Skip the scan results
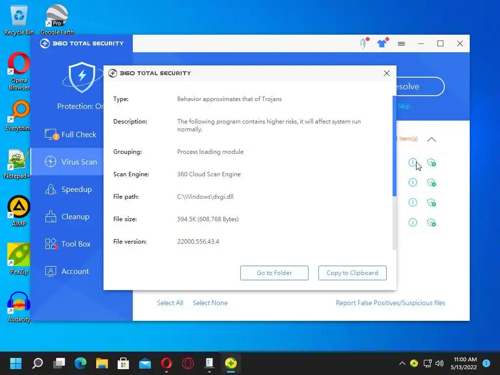This screenshot has width=500, height=375. tap(404, 106)
